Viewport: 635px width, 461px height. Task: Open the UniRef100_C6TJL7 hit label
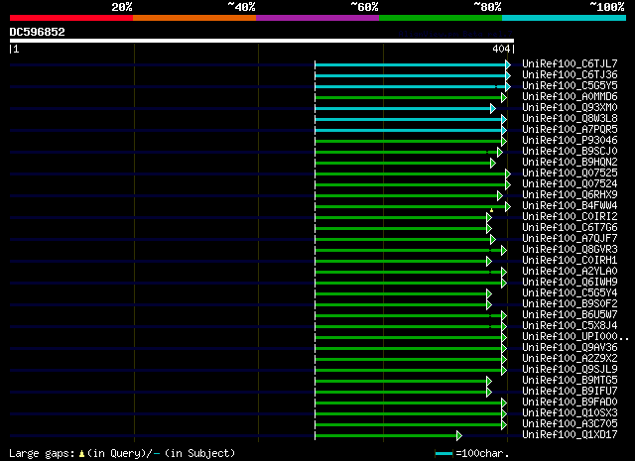[570, 64]
